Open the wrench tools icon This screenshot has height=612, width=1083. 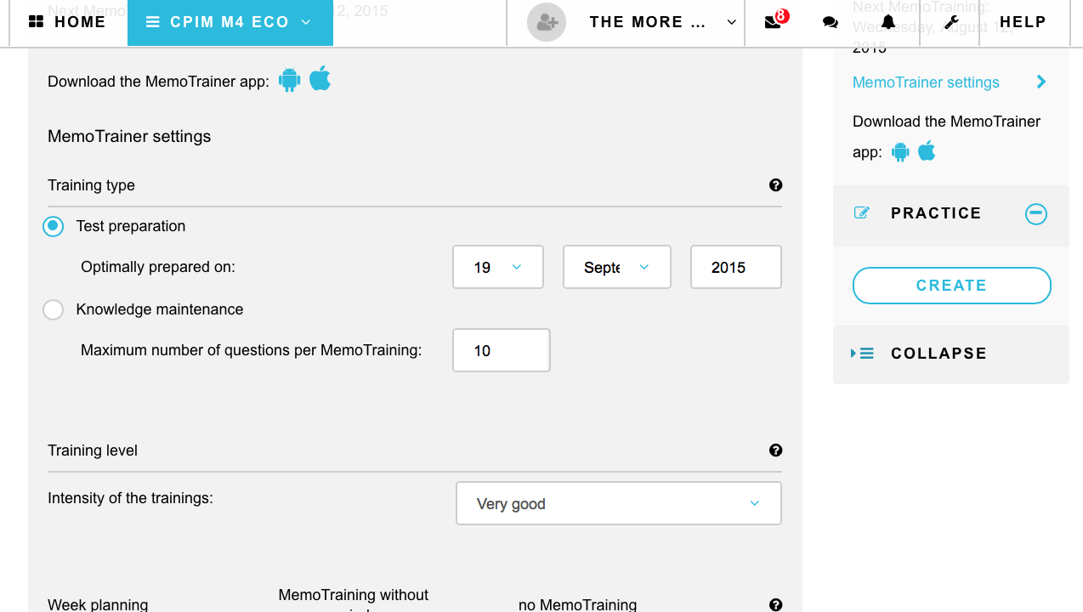pyautogui.click(x=951, y=22)
